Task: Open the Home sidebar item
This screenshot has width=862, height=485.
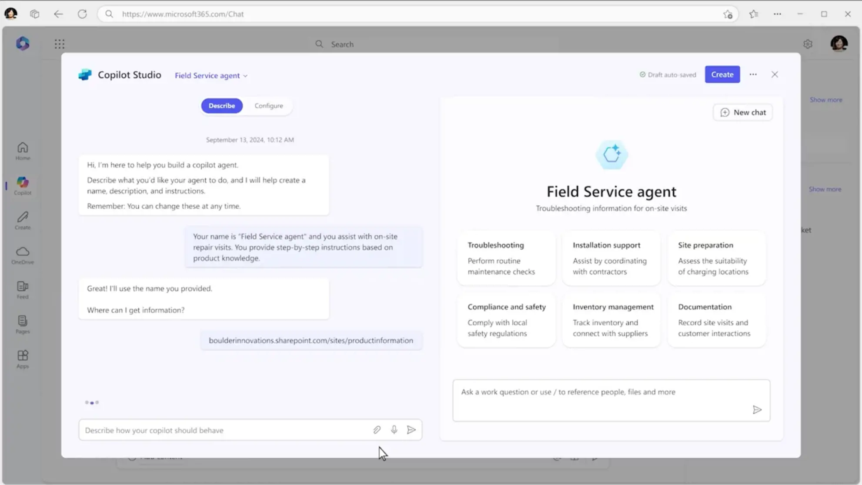Action: pyautogui.click(x=23, y=151)
